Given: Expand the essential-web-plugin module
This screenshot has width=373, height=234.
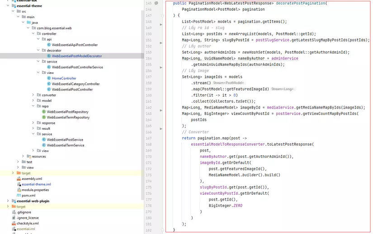Looking at the screenshot, I should (8, 201).
